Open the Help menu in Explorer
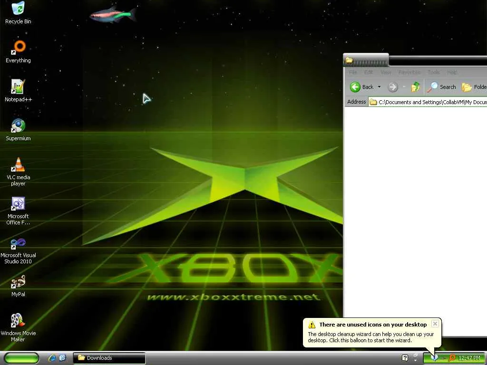 (452, 72)
